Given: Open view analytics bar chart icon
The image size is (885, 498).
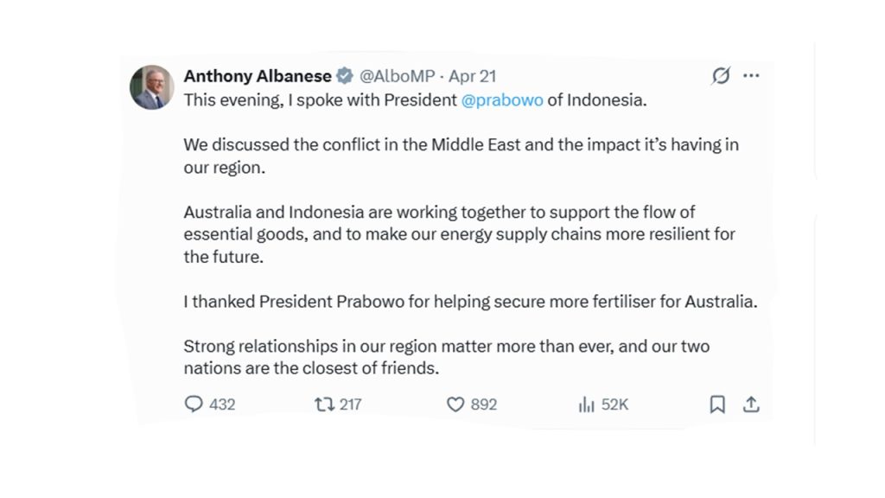Looking at the screenshot, I should (x=586, y=404).
